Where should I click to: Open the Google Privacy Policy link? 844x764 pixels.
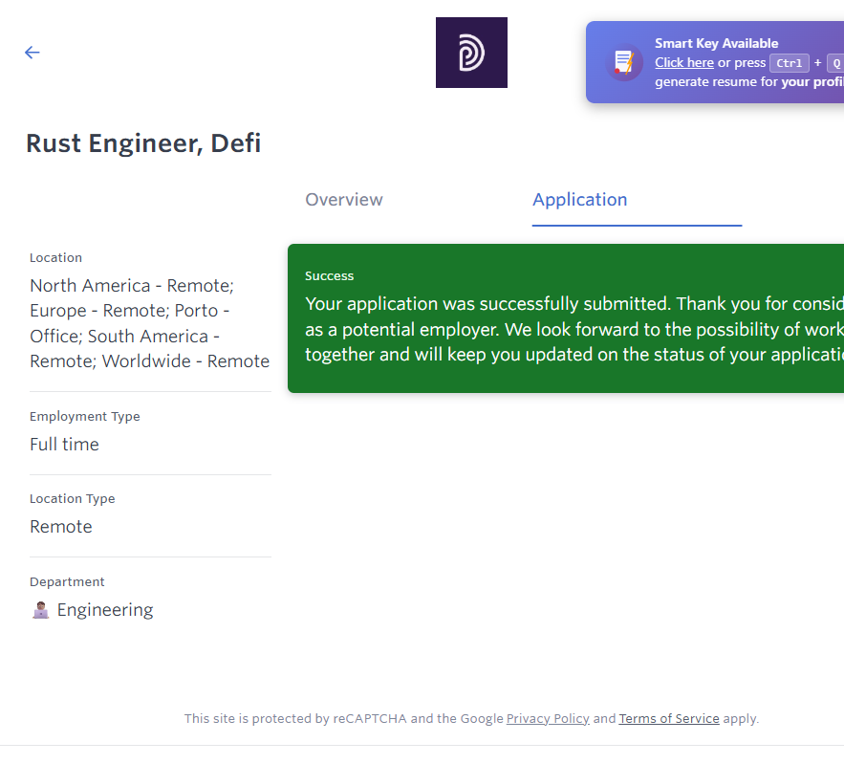pos(548,719)
